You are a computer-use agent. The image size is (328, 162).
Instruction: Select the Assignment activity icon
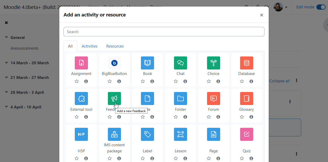(81, 63)
